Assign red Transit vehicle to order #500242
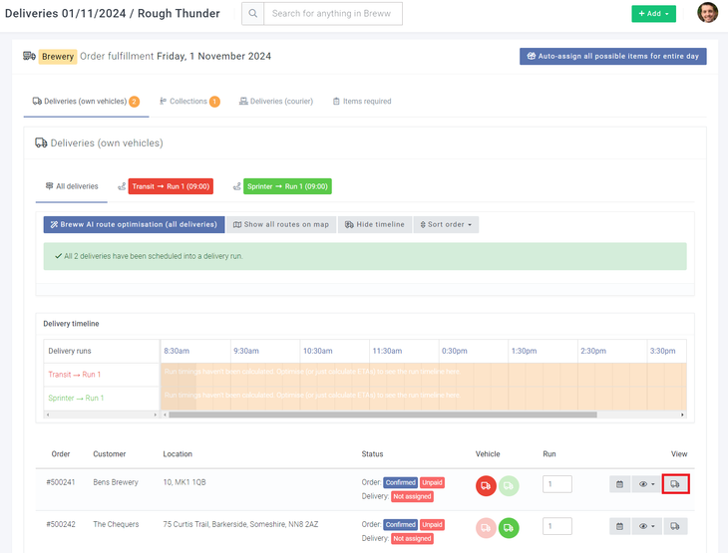 point(486,527)
